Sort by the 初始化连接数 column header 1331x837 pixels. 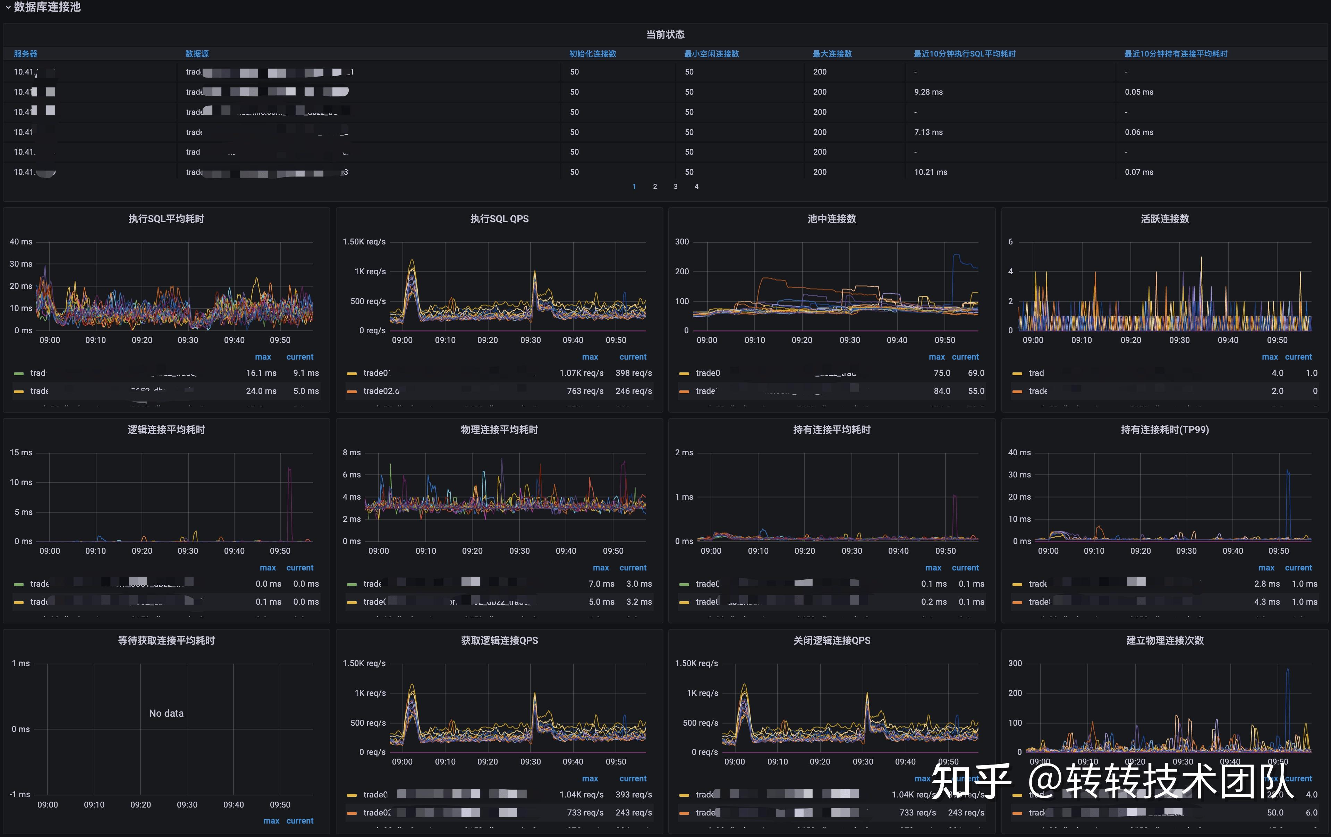pos(593,54)
